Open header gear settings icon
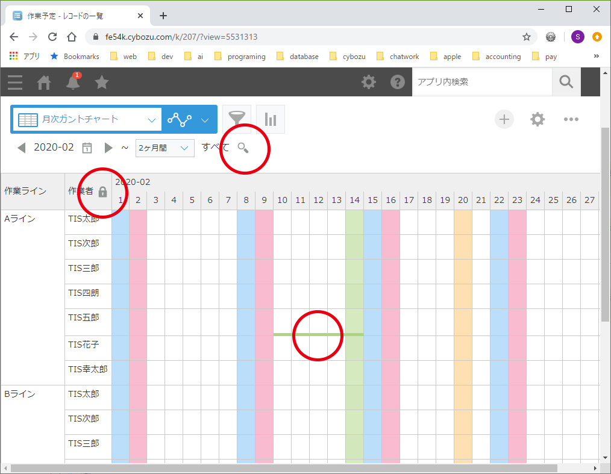 [x=369, y=82]
